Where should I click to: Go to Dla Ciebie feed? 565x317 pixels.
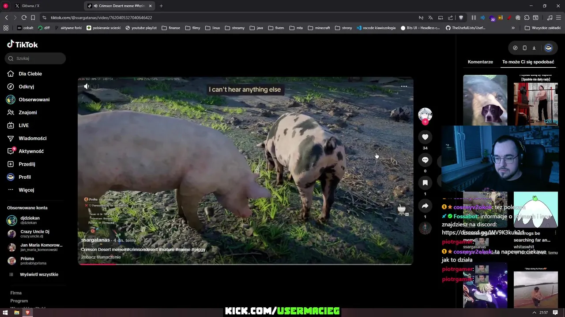pos(30,74)
